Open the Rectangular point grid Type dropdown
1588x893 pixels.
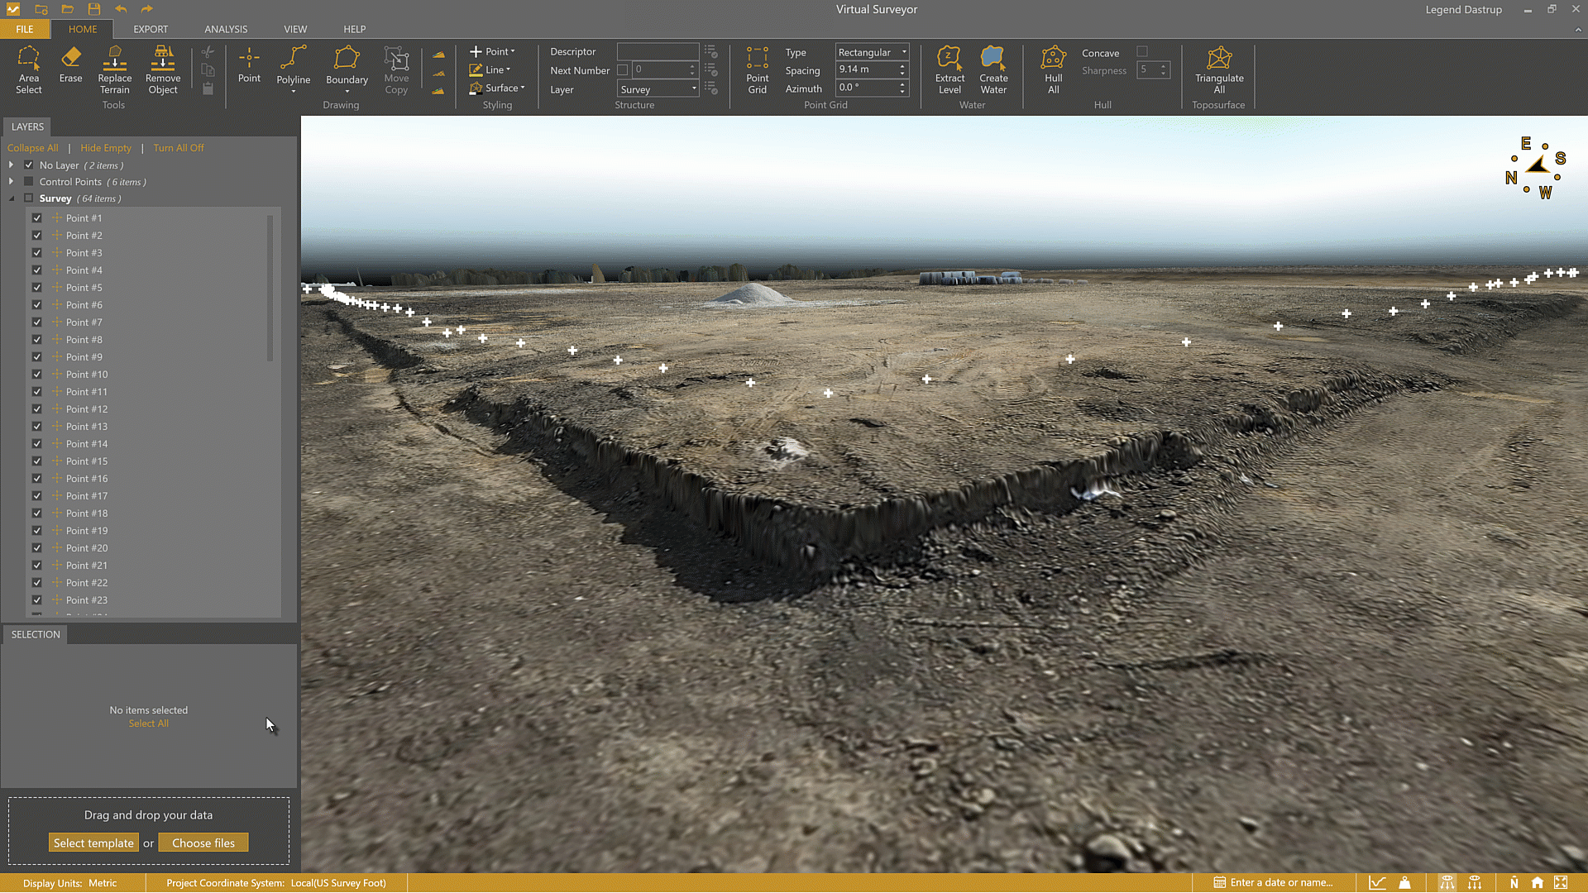(x=903, y=51)
